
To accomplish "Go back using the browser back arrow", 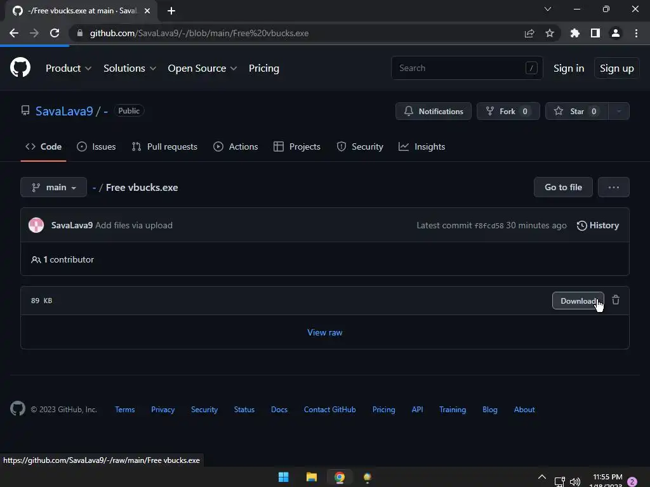I will tap(14, 33).
